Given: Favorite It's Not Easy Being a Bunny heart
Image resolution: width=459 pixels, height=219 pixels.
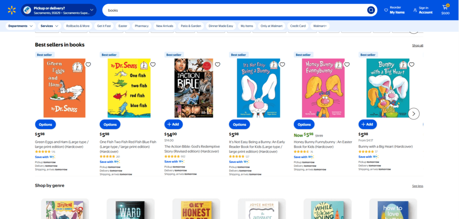Looking at the screenshot, I should point(282,65).
